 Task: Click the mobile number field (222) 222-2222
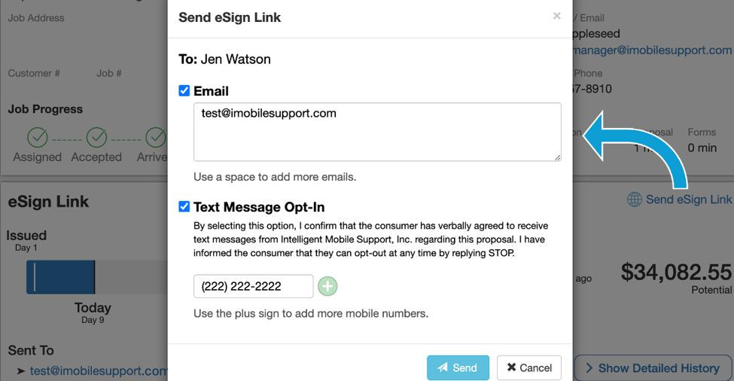(x=253, y=286)
